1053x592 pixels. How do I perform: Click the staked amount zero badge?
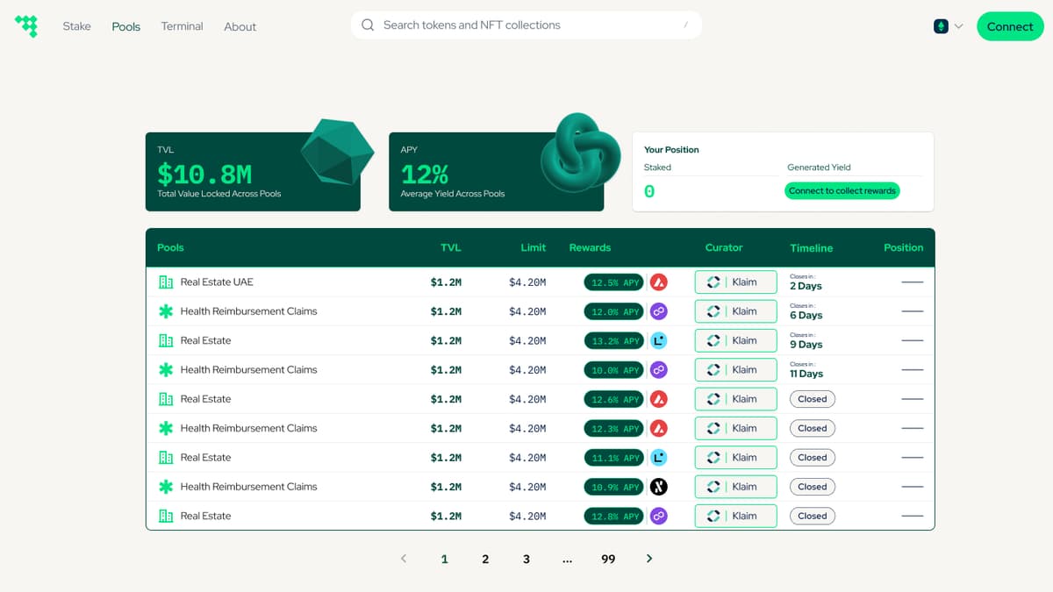[649, 190]
